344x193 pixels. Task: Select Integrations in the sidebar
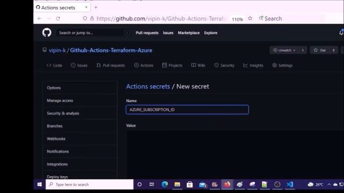80,164
